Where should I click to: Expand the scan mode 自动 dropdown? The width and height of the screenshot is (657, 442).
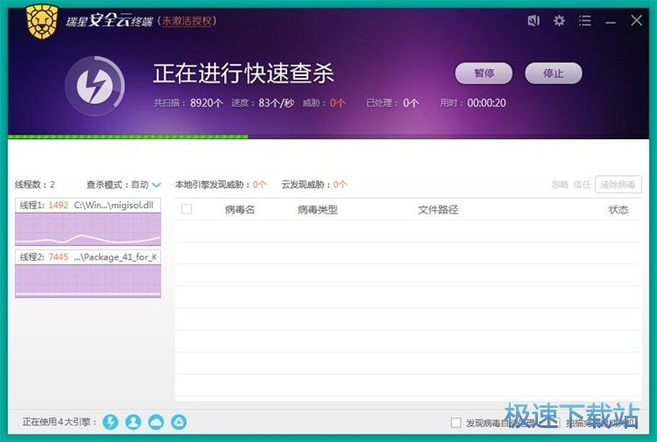pos(156,185)
